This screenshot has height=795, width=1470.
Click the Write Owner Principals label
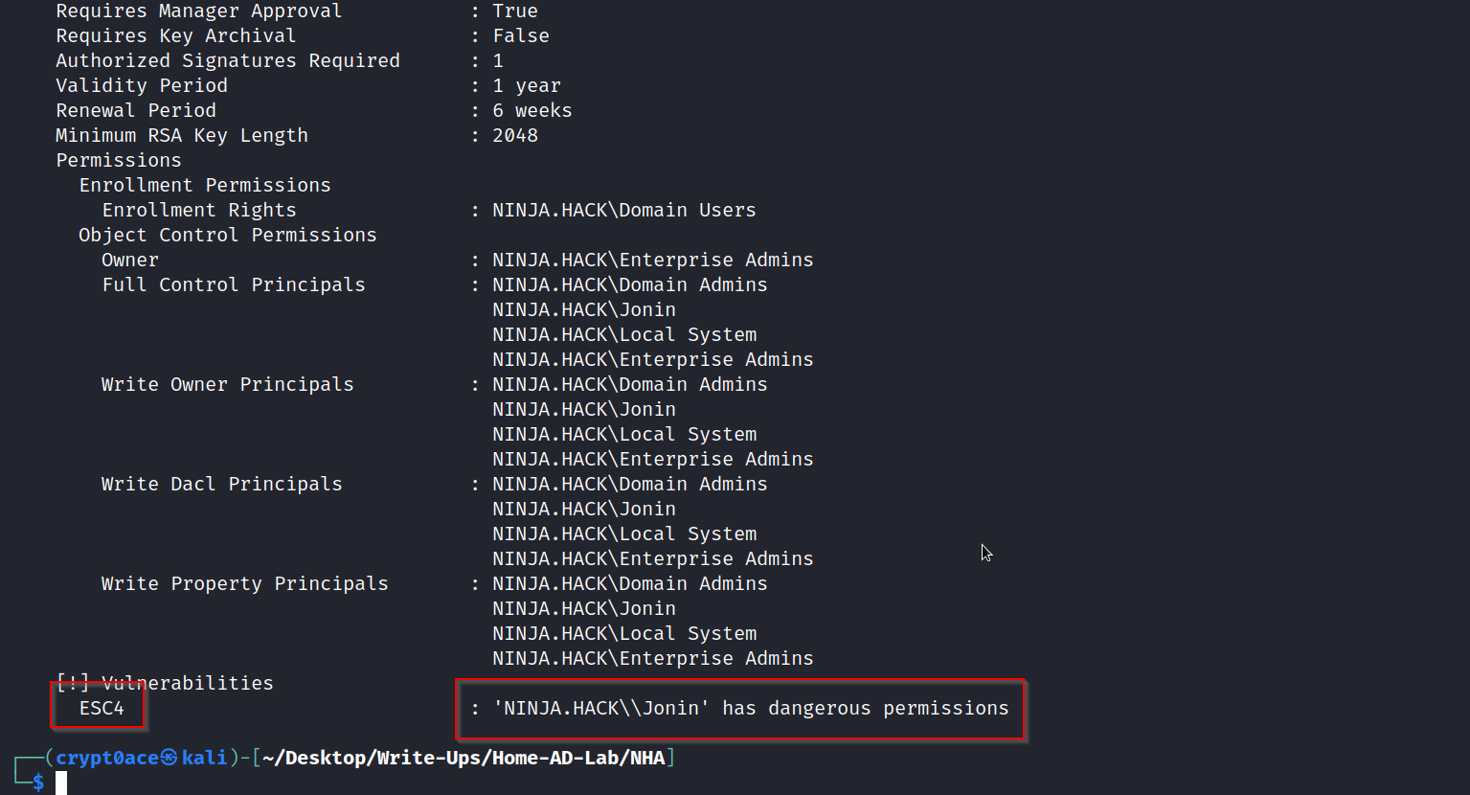pyautogui.click(x=227, y=384)
